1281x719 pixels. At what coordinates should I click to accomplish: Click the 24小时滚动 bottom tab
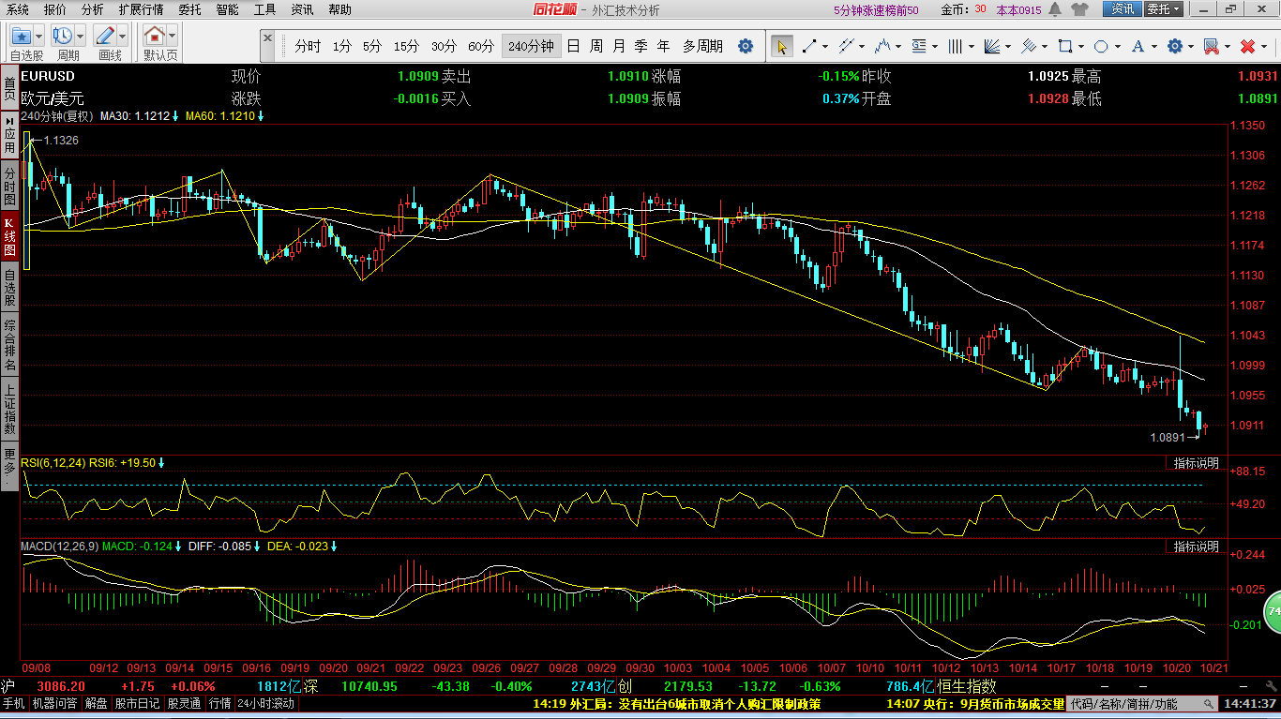pyautogui.click(x=266, y=703)
